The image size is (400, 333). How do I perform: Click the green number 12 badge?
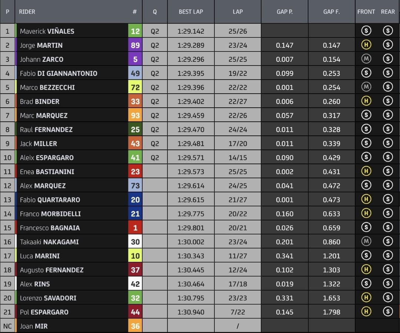135,31
